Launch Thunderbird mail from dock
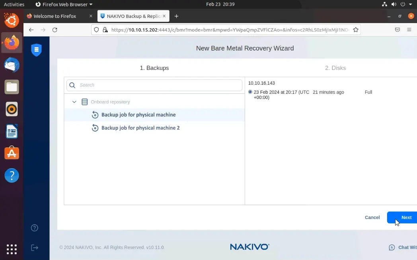The image size is (417, 260). pos(12,65)
